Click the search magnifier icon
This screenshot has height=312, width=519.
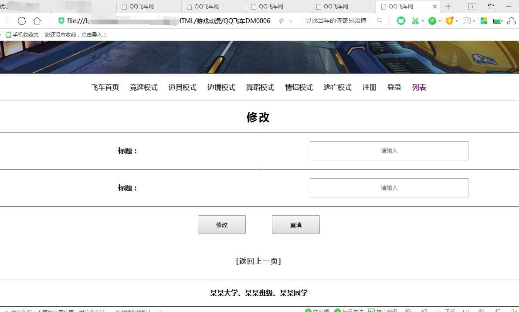click(x=380, y=20)
